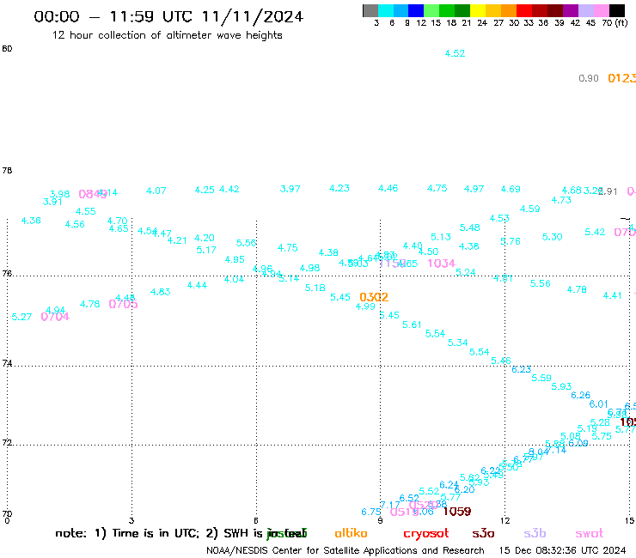Image resolution: width=636 pixels, height=558 pixels.
Task: Click the 4.46 wave height value
Action: click(x=388, y=188)
